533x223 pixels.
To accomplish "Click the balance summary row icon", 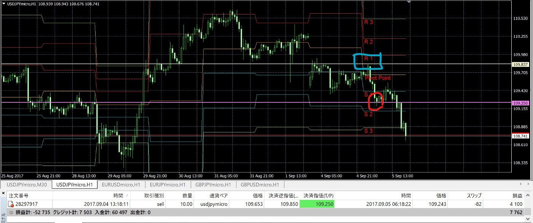I will click(x=11, y=212).
